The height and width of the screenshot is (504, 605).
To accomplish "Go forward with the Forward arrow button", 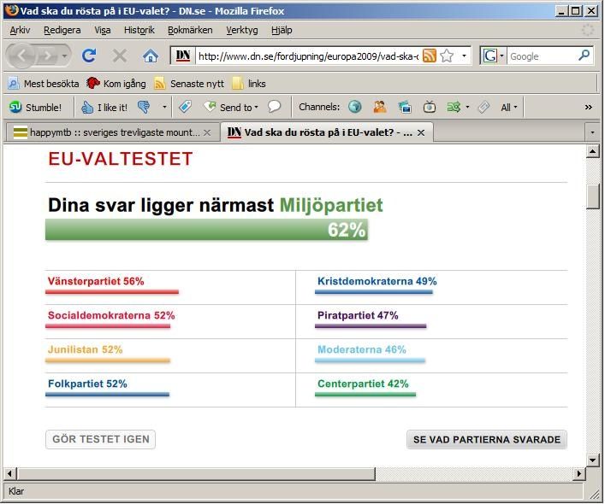I will (47, 56).
